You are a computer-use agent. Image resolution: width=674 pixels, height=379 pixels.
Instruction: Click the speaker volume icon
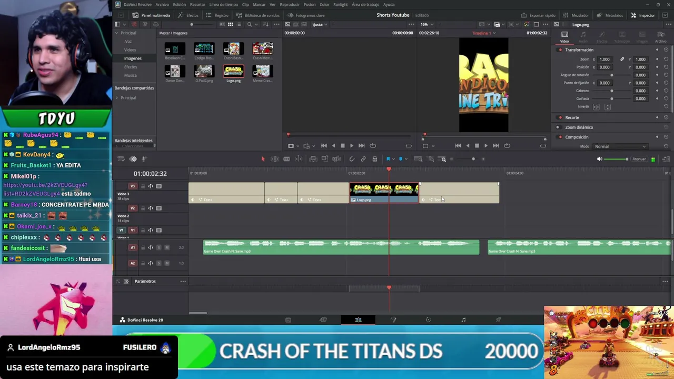point(599,159)
